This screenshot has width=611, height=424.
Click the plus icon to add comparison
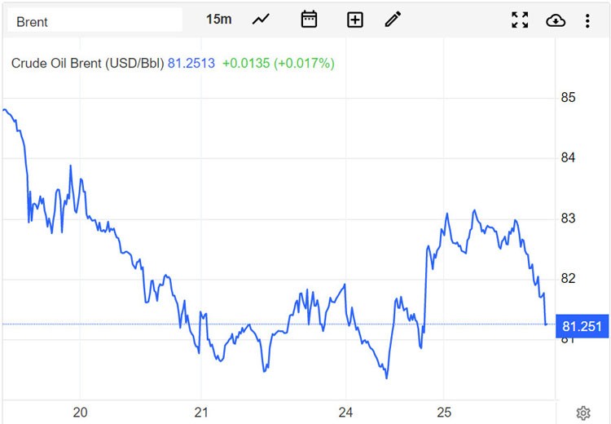pos(355,20)
